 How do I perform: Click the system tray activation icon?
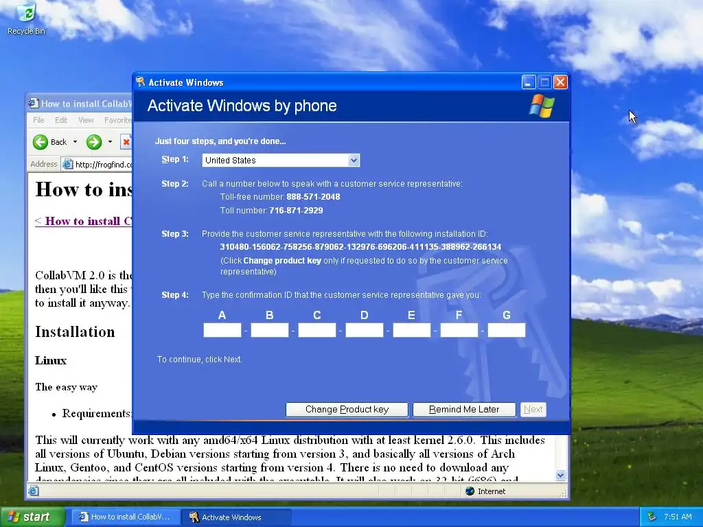pyautogui.click(x=652, y=517)
